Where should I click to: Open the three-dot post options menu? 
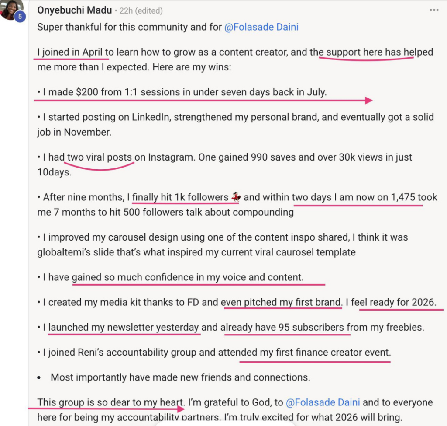pos(433,10)
